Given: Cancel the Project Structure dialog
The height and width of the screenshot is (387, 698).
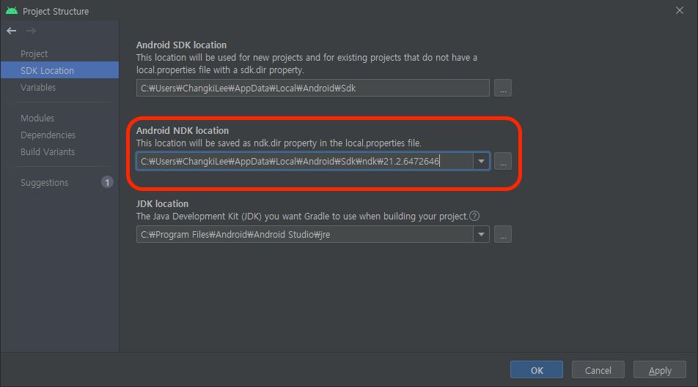Looking at the screenshot, I should pos(598,370).
